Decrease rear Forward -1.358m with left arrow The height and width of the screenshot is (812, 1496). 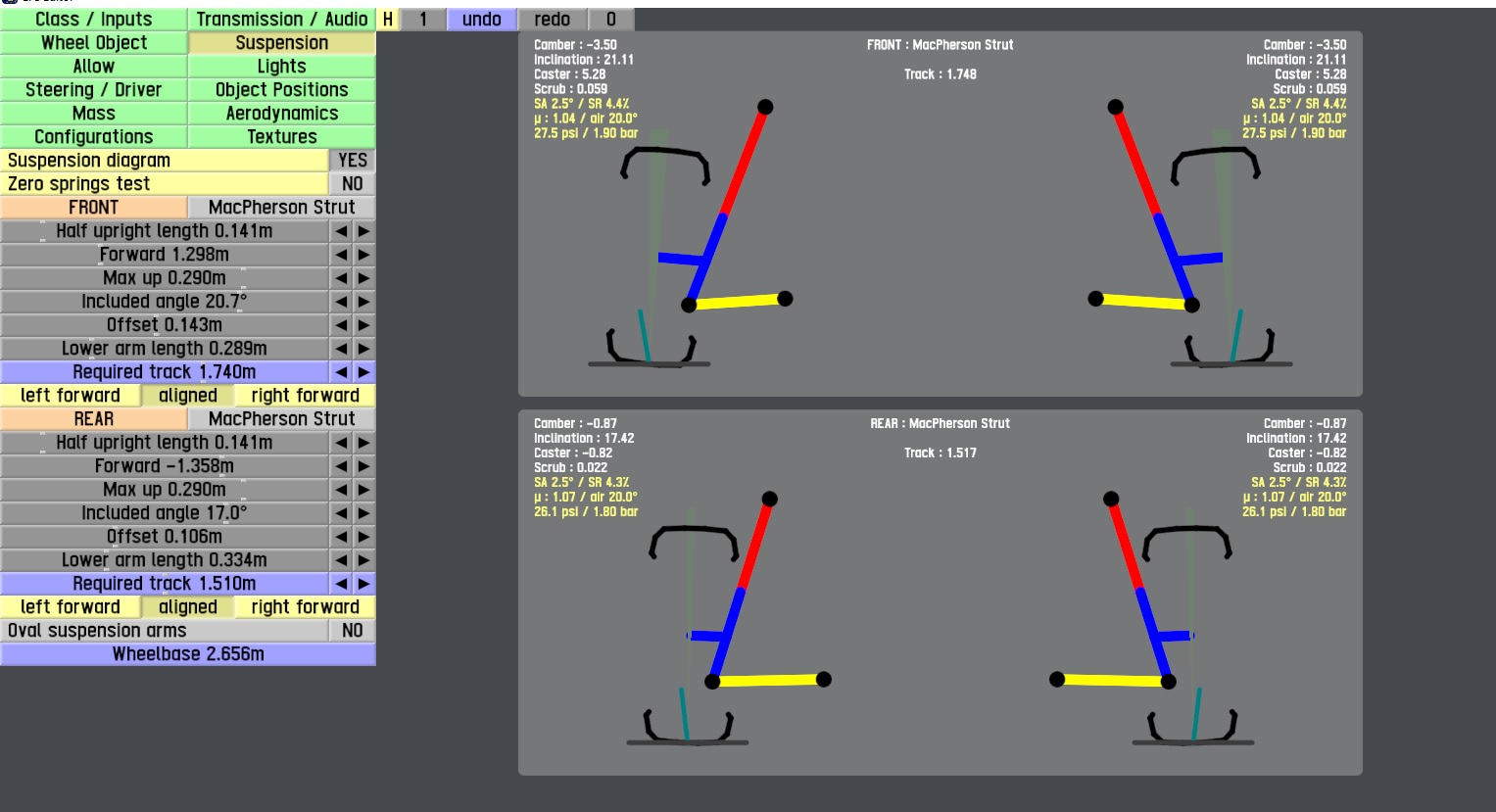(x=341, y=466)
